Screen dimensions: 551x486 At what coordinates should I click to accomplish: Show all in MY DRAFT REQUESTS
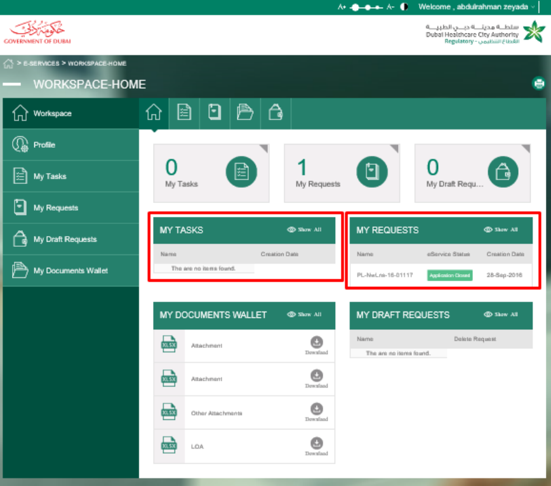(x=501, y=314)
